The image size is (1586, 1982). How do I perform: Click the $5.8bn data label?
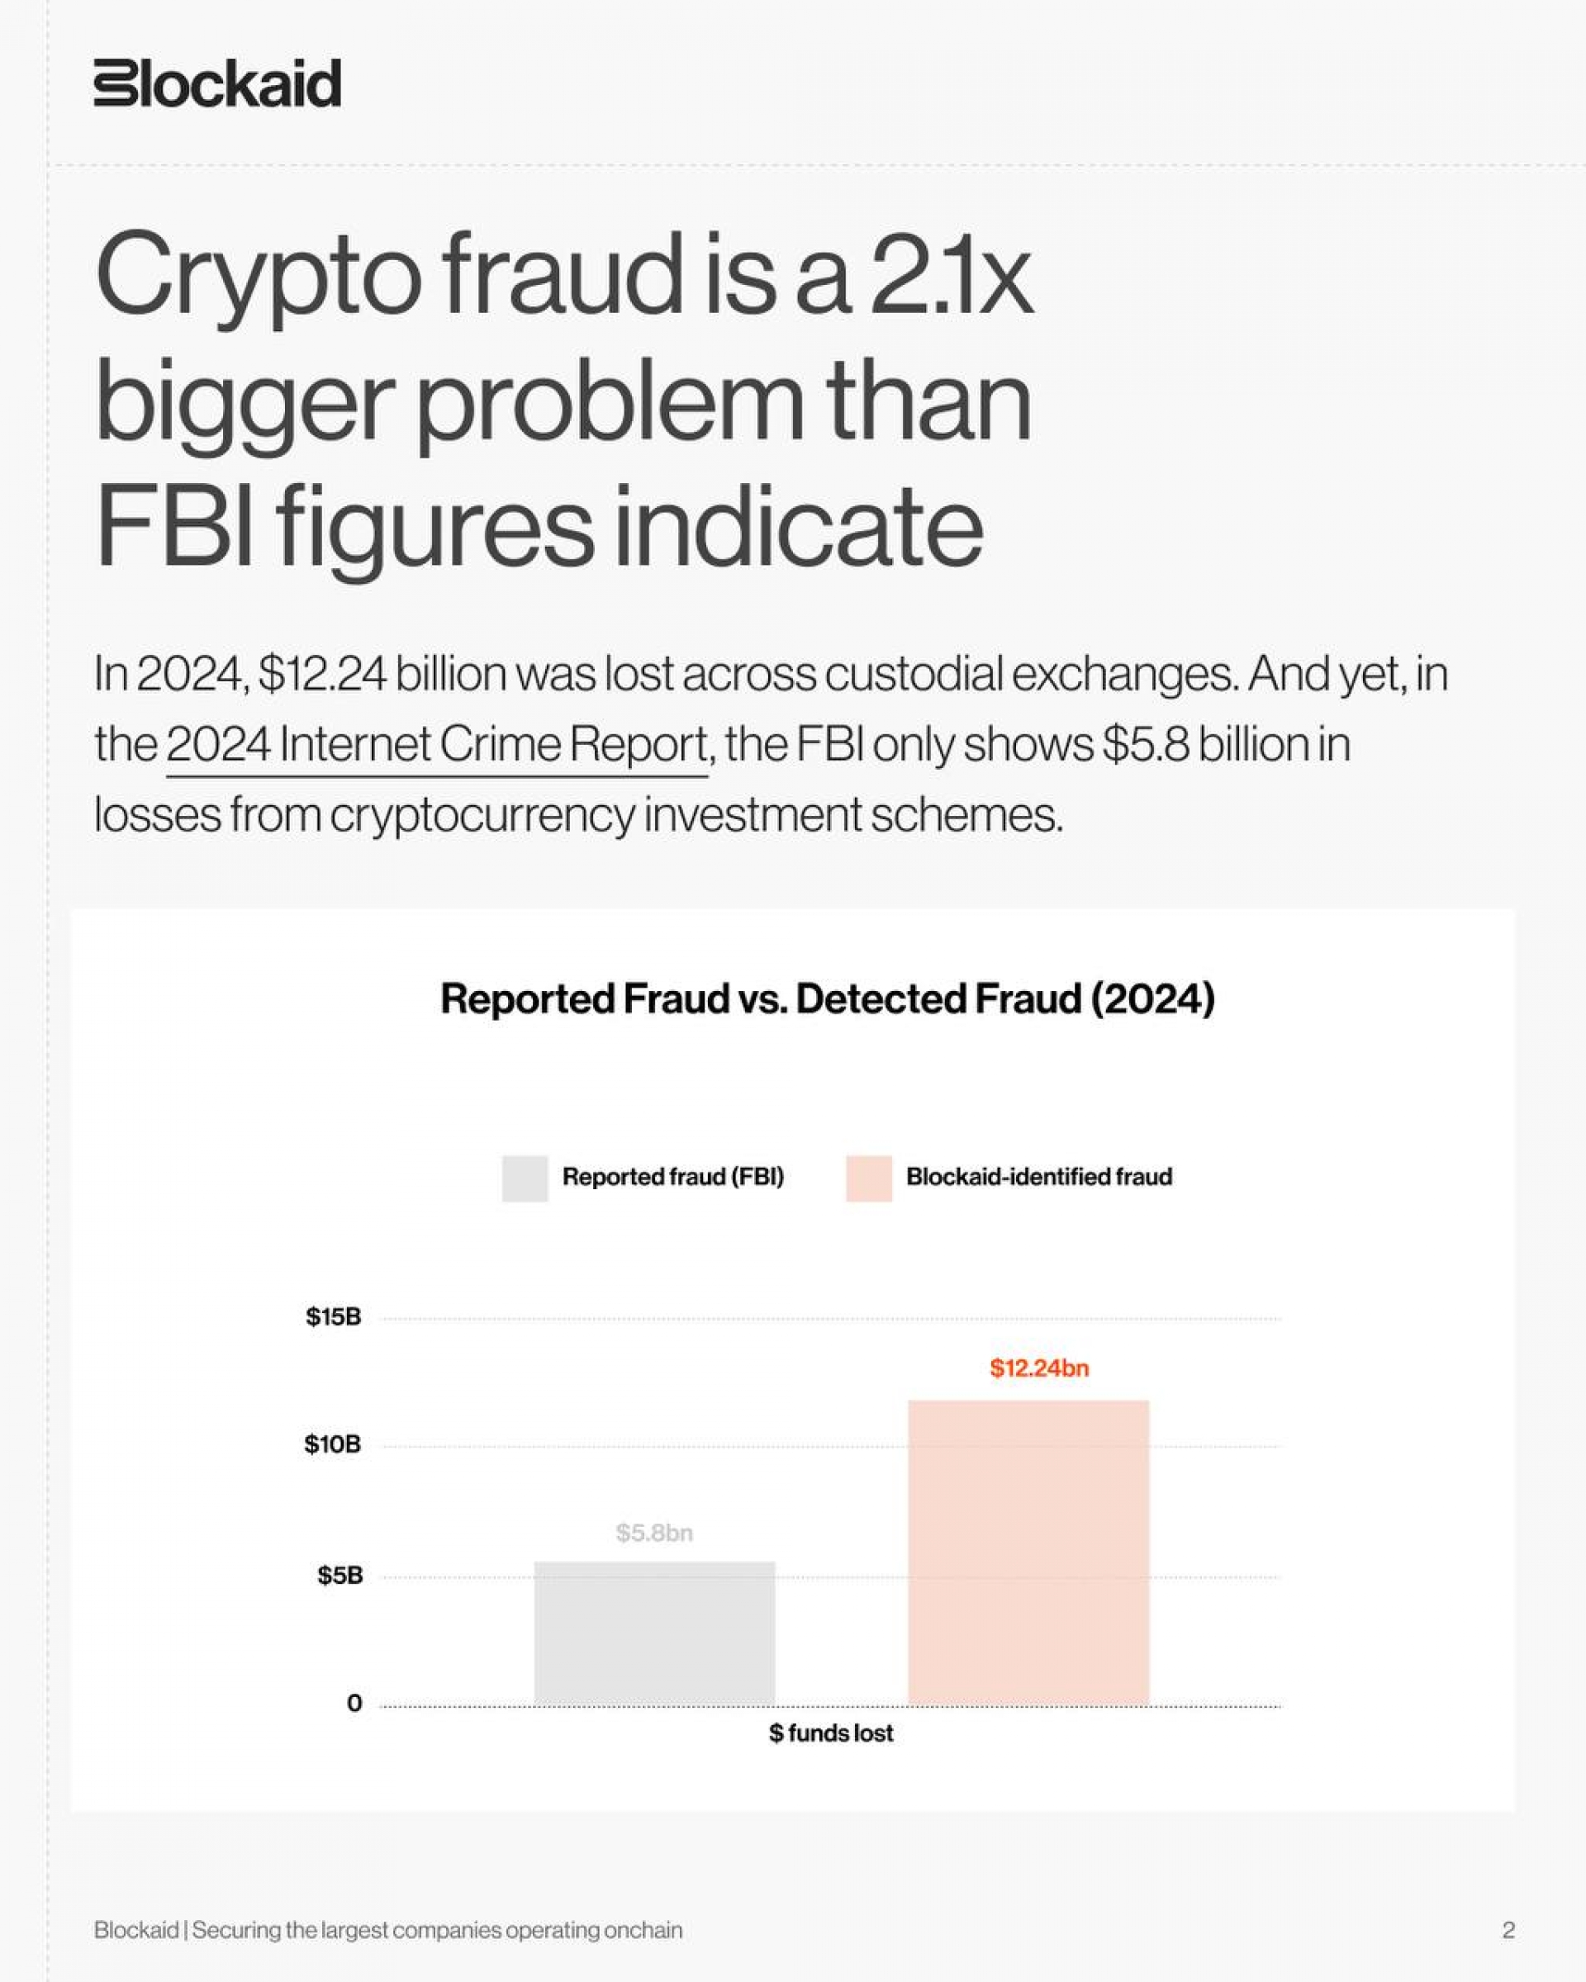654,1533
